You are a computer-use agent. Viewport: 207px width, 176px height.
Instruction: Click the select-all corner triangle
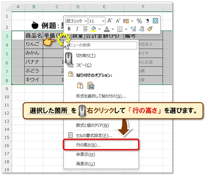(8, 8)
